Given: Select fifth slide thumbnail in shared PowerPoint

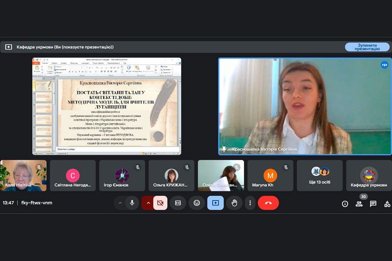Looking at the screenshot, I should pyautogui.click(x=44, y=130).
